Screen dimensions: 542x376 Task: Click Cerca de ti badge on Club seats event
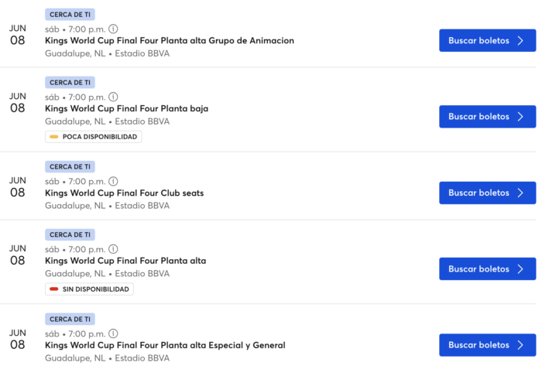tap(70, 167)
